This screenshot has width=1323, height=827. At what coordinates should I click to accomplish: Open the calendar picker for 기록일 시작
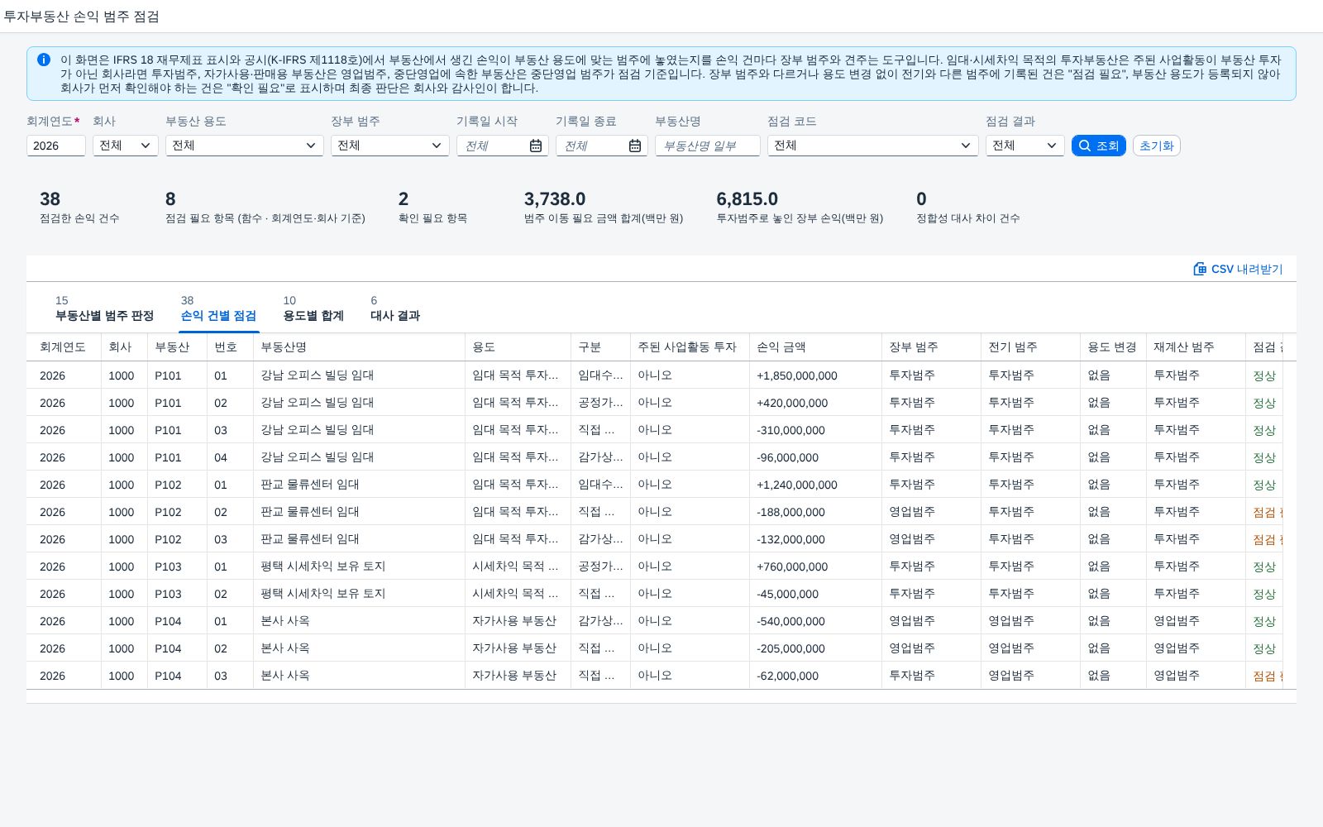536,146
